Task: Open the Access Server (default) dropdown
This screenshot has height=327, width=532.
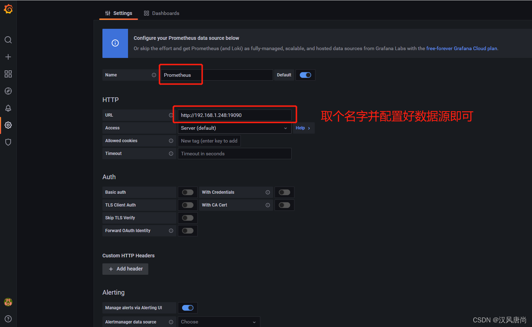Action: pyautogui.click(x=235, y=128)
